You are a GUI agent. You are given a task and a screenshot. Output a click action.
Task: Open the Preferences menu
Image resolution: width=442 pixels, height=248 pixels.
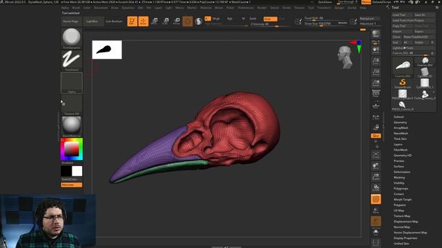(246, 8)
